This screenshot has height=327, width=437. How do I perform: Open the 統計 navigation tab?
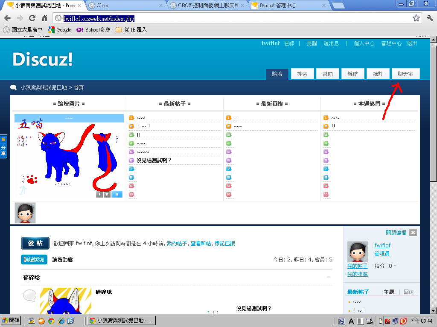click(378, 74)
